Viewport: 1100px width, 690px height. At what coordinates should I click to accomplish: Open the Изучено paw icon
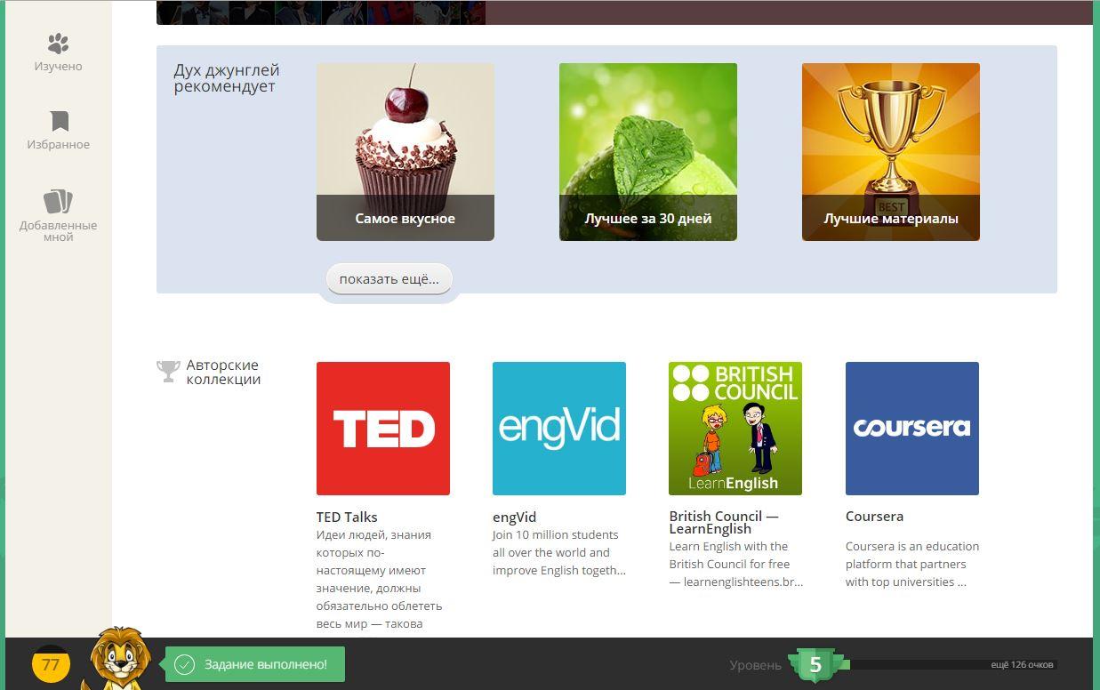[58, 43]
